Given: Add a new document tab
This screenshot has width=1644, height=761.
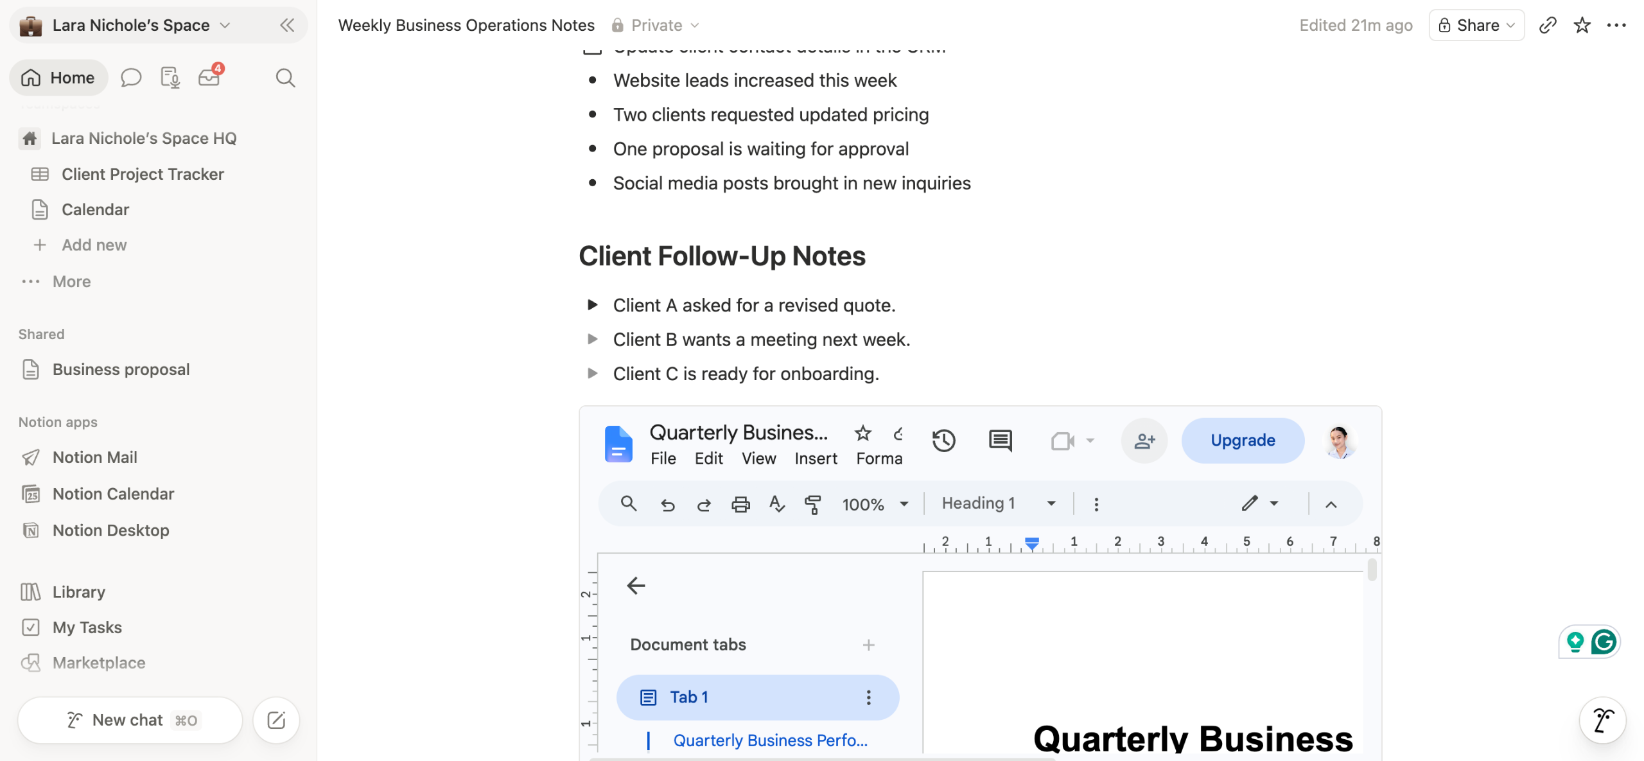Looking at the screenshot, I should 868,645.
